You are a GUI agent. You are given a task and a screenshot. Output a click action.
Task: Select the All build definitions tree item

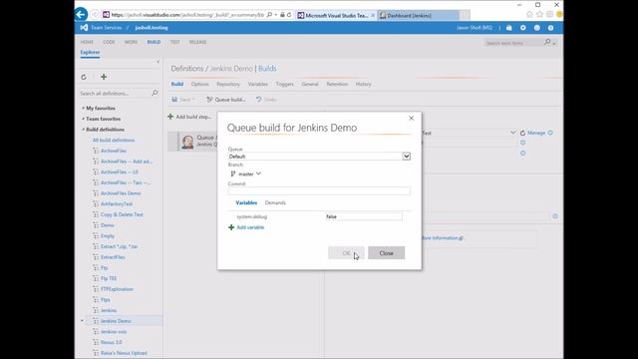(114, 140)
